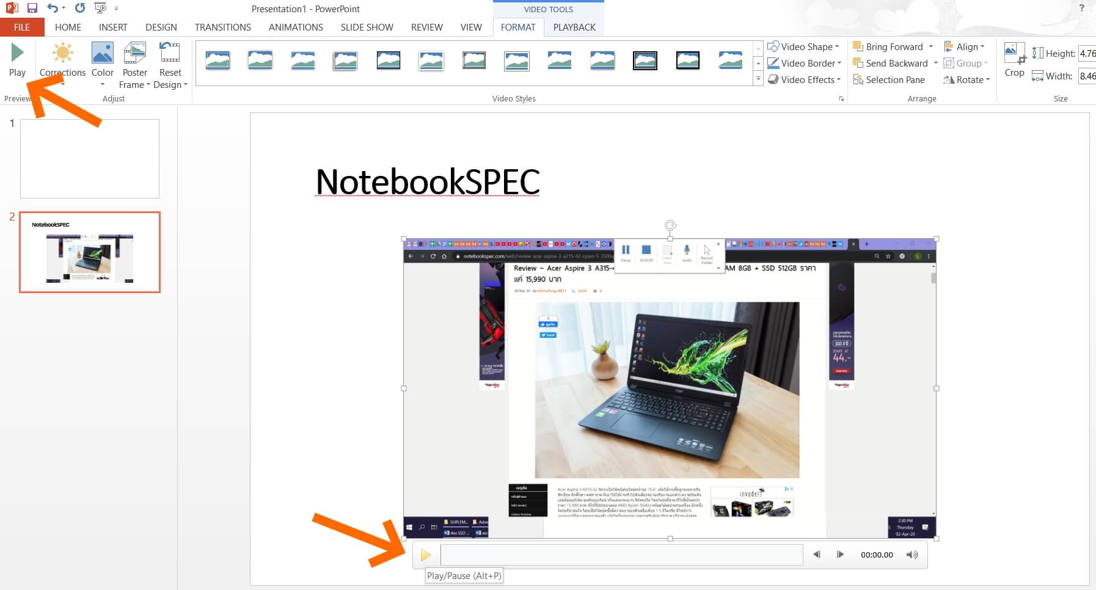1096x590 pixels.
Task: Open the FILE tab
Action: (22, 27)
